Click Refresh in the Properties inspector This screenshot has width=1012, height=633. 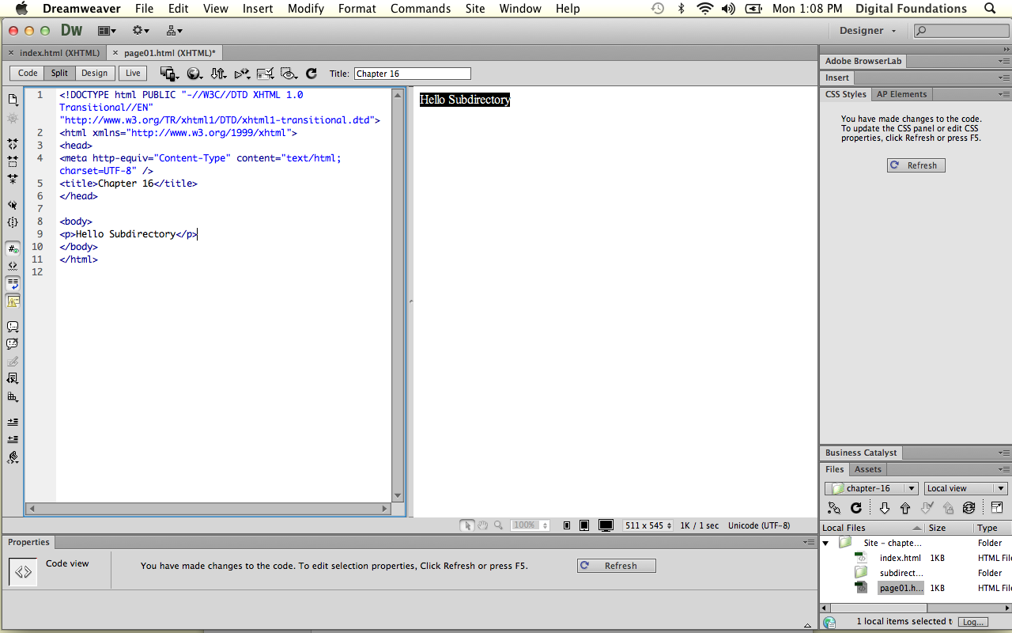point(616,565)
